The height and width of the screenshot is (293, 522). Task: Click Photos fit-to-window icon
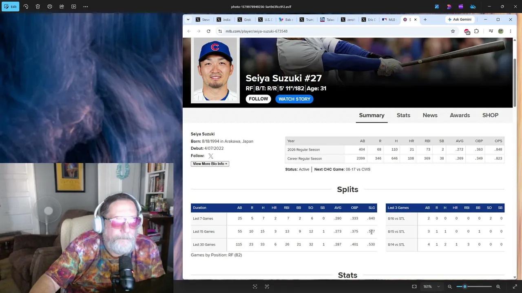pyautogui.click(x=414, y=286)
